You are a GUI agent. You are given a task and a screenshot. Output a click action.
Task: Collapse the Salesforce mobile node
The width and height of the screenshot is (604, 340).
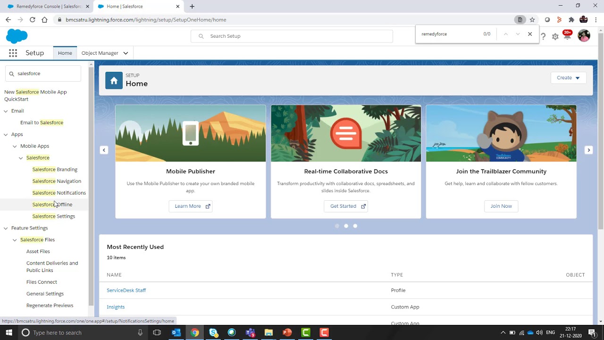click(21, 158)
